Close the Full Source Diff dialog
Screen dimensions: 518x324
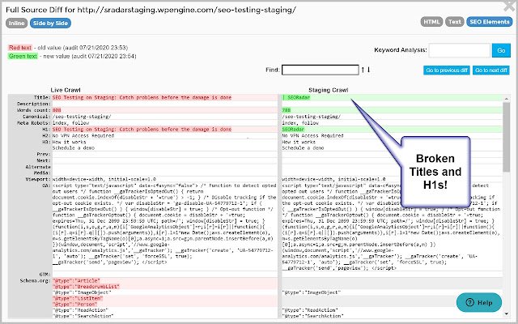pyautogui.click(x=509, y=6)
